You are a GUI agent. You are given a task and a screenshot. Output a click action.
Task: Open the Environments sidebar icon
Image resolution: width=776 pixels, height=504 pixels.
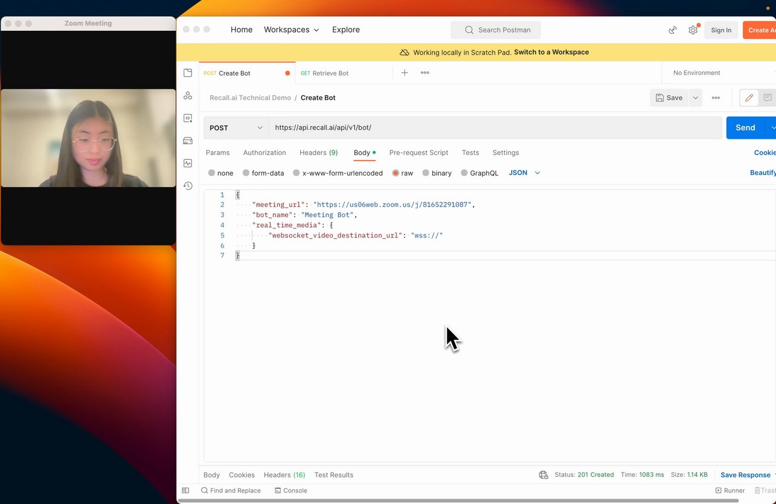click(188, 118)
